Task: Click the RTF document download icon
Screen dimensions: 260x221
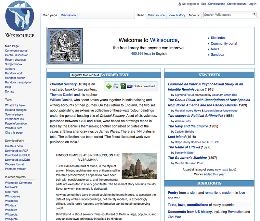Action: tap(116, 86)
